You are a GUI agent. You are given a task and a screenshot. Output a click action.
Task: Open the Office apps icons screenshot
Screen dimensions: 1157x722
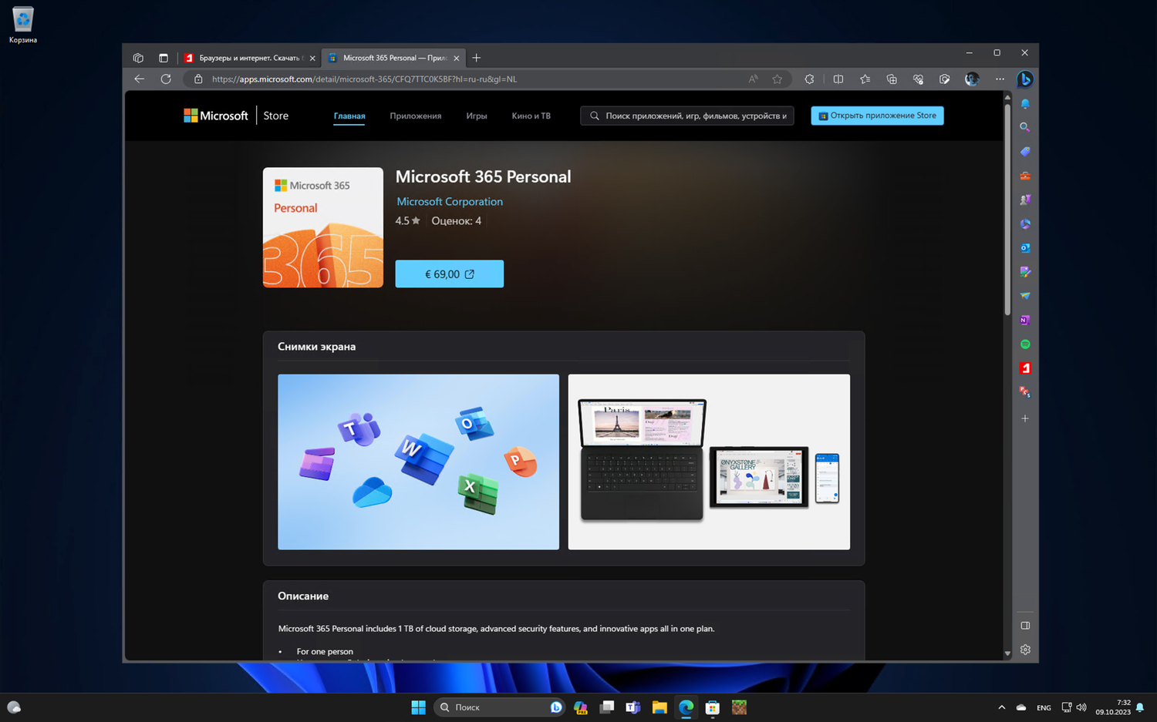point(418,462)
